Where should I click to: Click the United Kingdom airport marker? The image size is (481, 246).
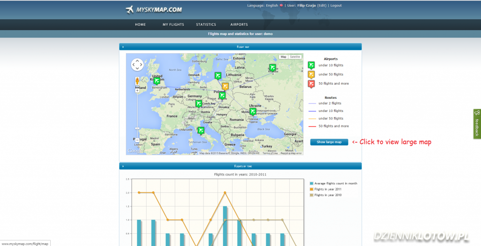tap(156, 81)
